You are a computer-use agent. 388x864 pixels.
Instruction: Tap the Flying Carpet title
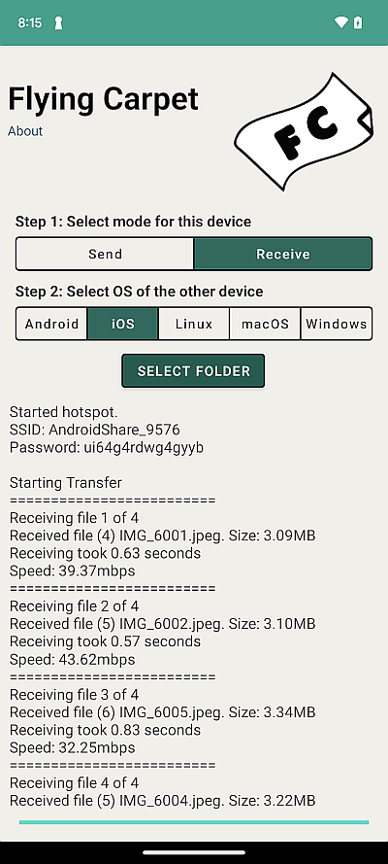pyautogui.click(x=103, y=99)
